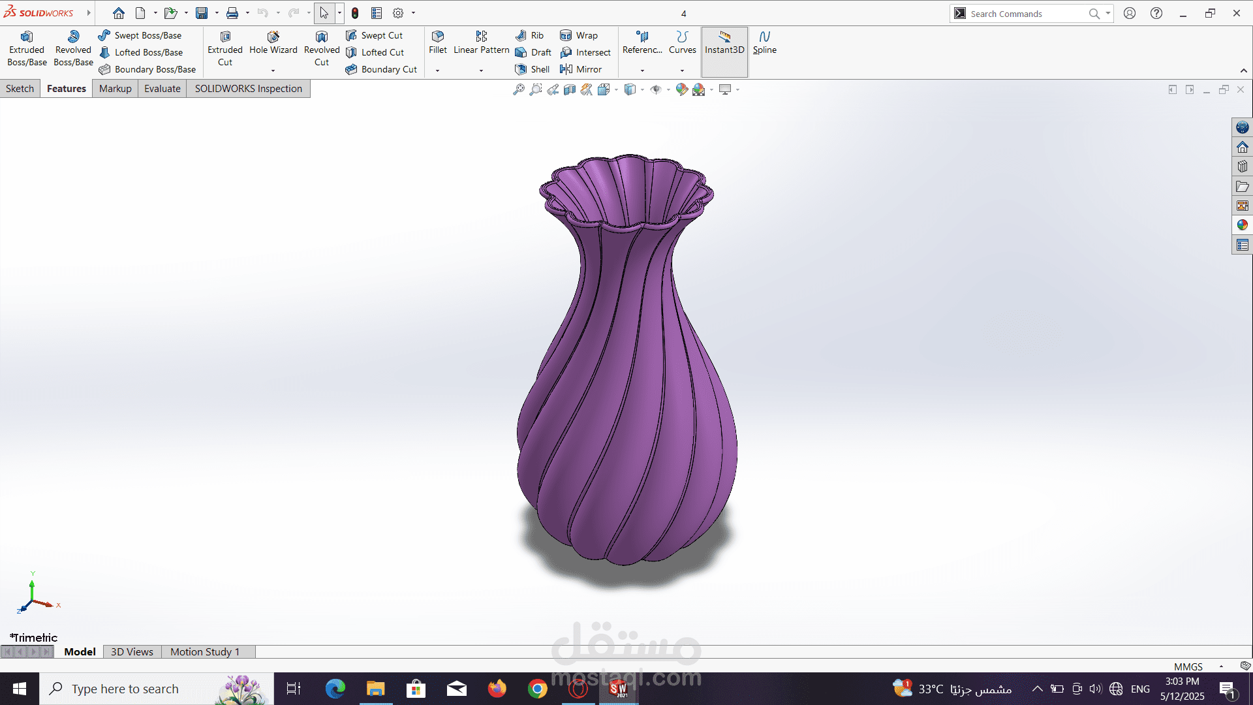
Task: Use the Mirror feature
Action: [x=581, y=69]
